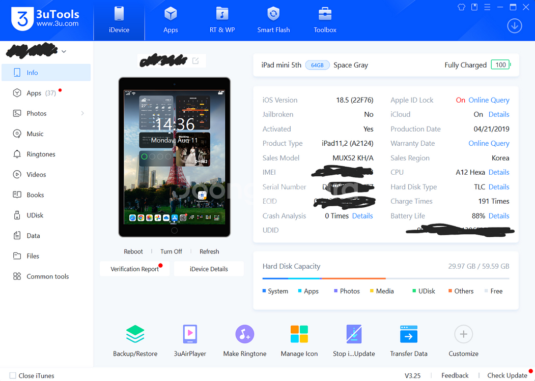This screenshot has width=535, height=381.
Task: Click Product Type value iPad11,2 (A2124)
Action: pos(347,143)
